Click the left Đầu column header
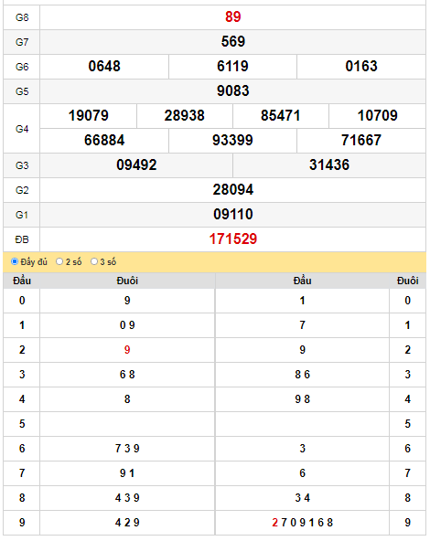The image size is (430, 541). [x=22, y=281]
